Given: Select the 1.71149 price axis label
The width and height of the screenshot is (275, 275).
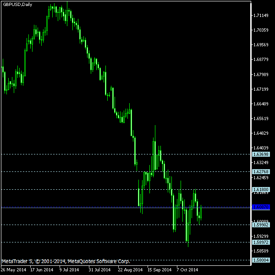Looking at the screenshot, I should (261, 16).
